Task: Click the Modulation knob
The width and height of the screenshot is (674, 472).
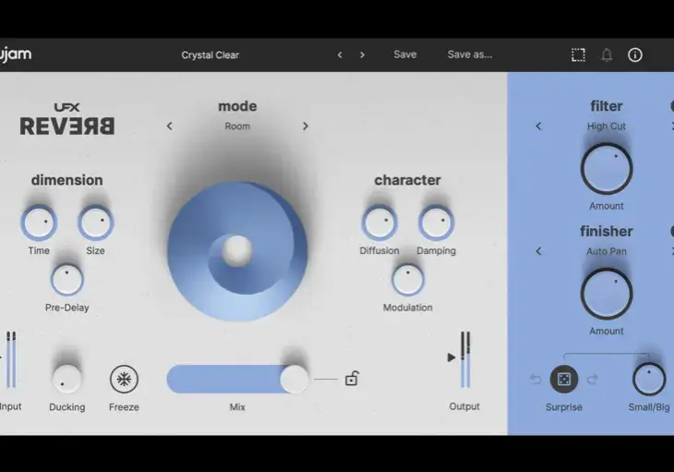Action: click(x=407, y=280)
